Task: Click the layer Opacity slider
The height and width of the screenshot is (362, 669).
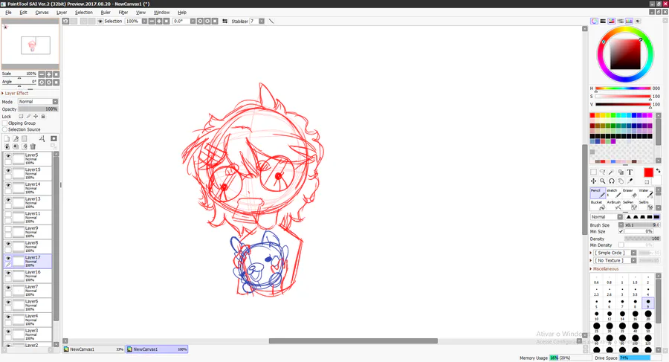Action: 38,109
